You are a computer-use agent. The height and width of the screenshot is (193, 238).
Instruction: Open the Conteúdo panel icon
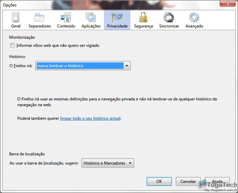(x=66, y=20)
